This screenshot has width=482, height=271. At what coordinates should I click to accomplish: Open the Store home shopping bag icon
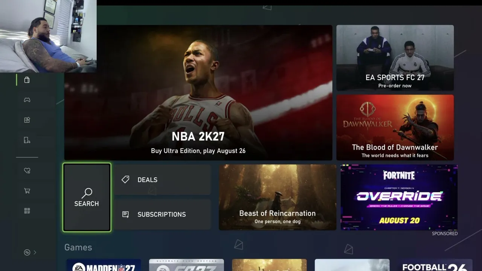pos(27,80)
